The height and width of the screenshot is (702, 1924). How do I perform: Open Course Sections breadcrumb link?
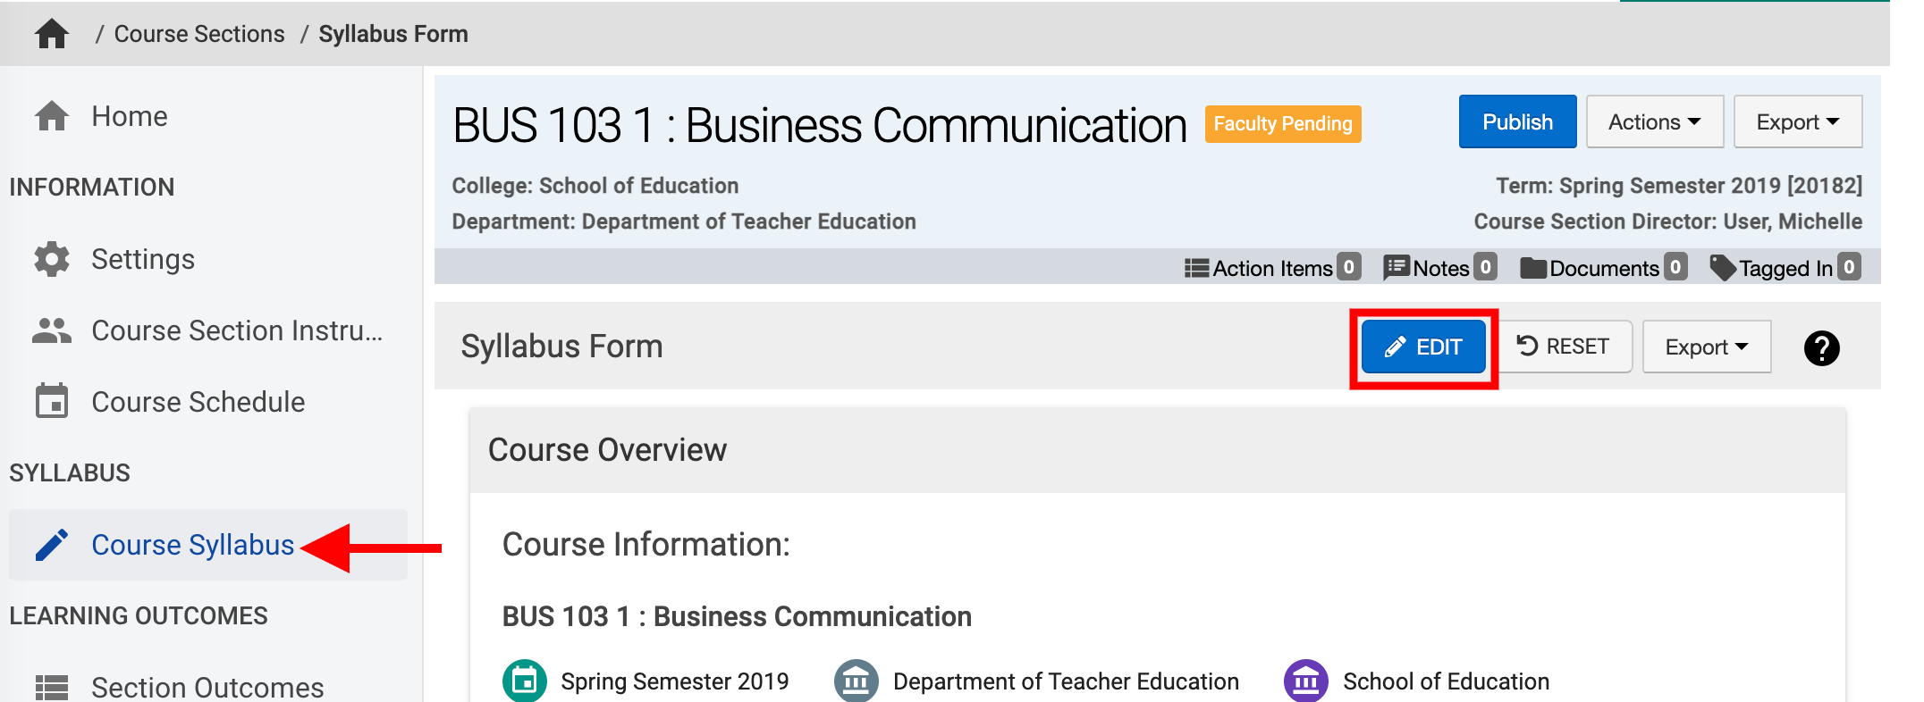tap(199, 34)
